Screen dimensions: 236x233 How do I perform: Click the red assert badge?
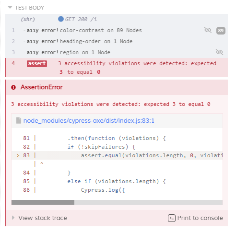(37, 63)
